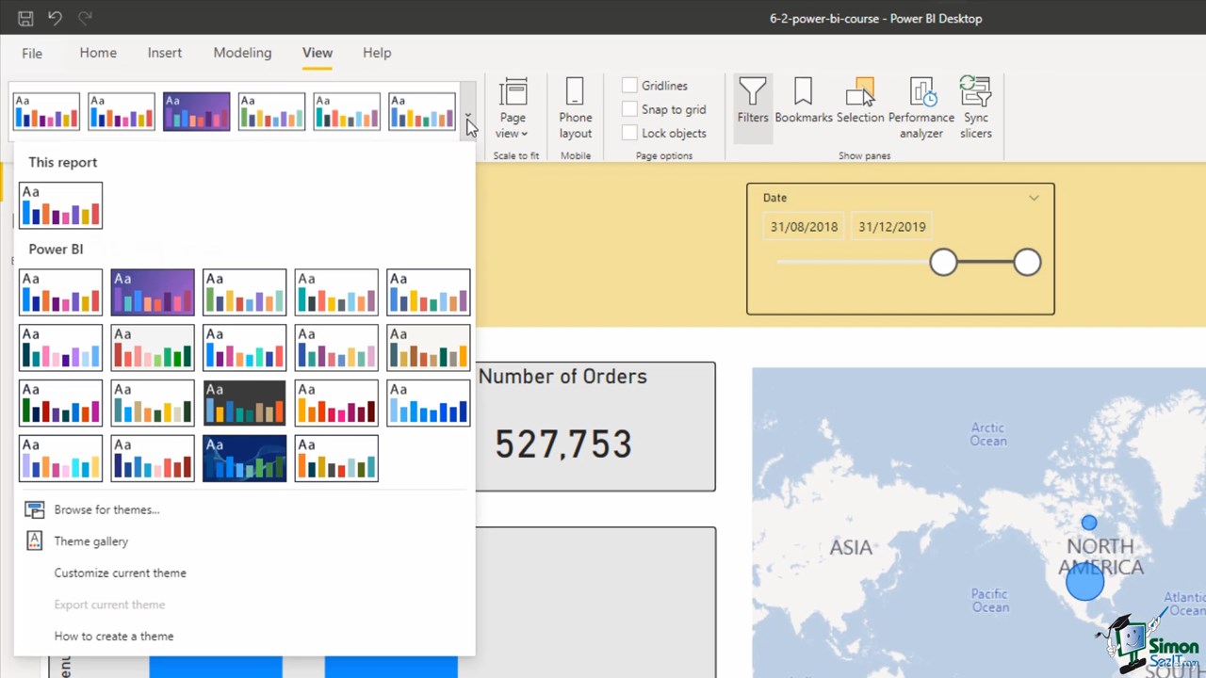
Task: Pick the all-blue bars theme thumbnail
Action: pos(428,403)
